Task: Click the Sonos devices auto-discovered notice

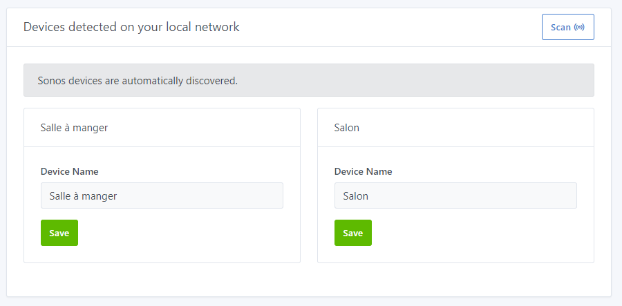Action: (309, 80)
